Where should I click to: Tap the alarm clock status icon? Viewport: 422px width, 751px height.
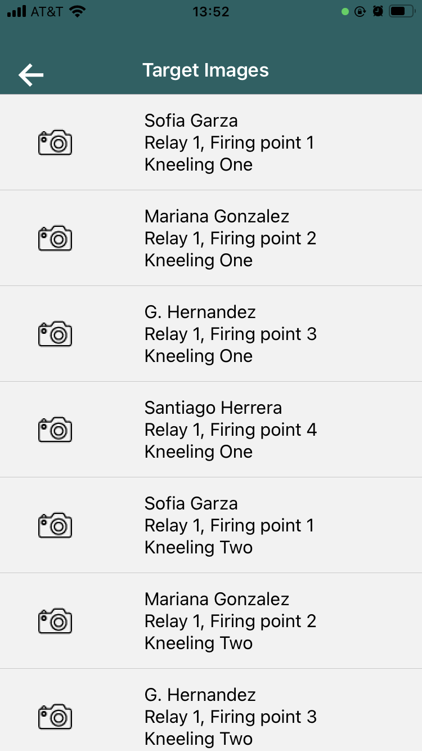378,11
